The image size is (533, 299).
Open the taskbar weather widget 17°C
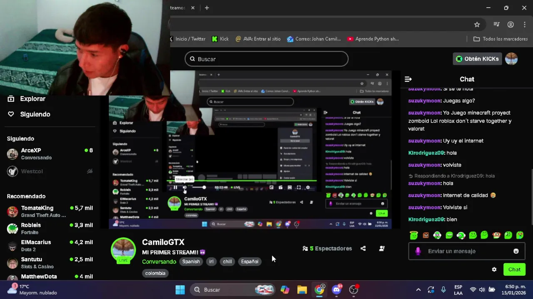click(33, 290)
